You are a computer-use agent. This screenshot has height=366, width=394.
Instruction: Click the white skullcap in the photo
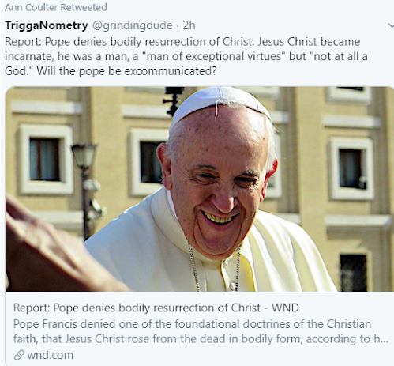(220, 105)
